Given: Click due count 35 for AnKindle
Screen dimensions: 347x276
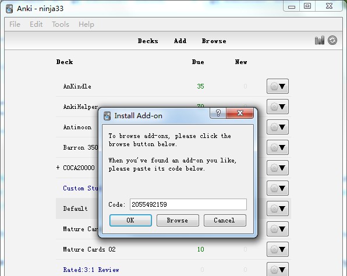Looking at the screenshot, I should pyautogui.click(x=200, y=86).
